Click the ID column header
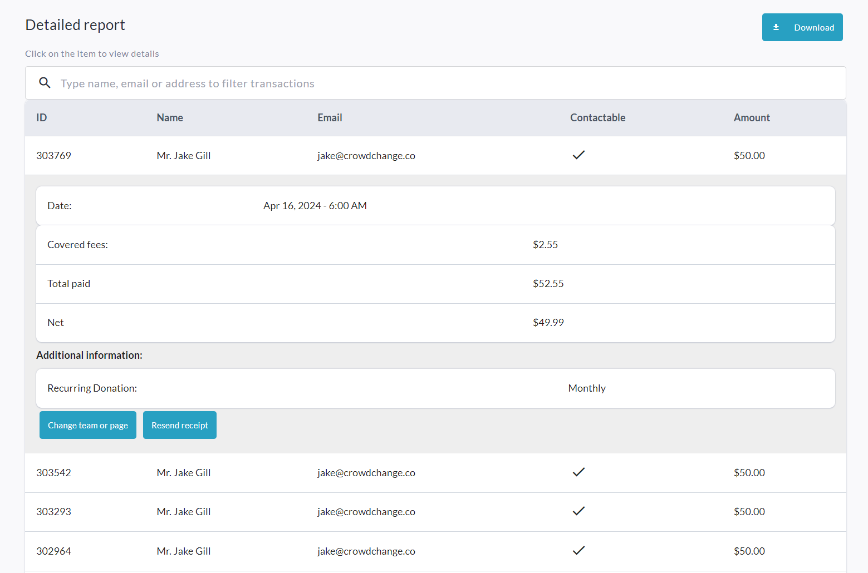Viewport: 868px width, 573px height. click(42, 117)
